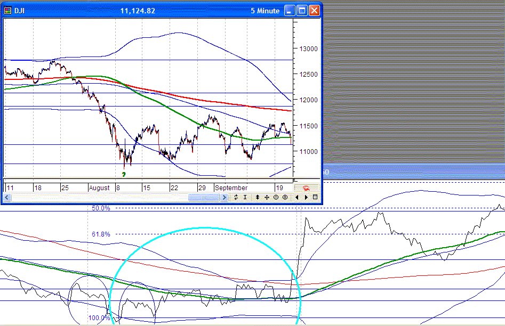The image size is (505, 326).
Task: Click the 11000 price axis label
Action: tap(309, 152)
